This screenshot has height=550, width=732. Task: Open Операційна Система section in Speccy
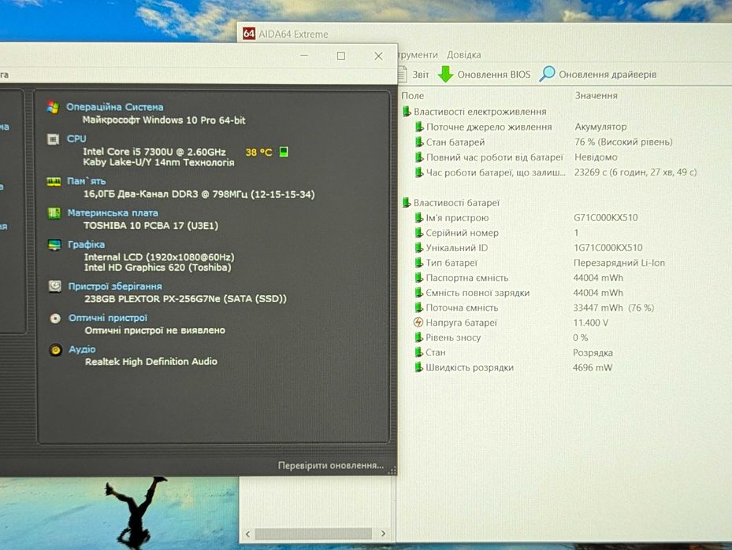pos(115,107)
